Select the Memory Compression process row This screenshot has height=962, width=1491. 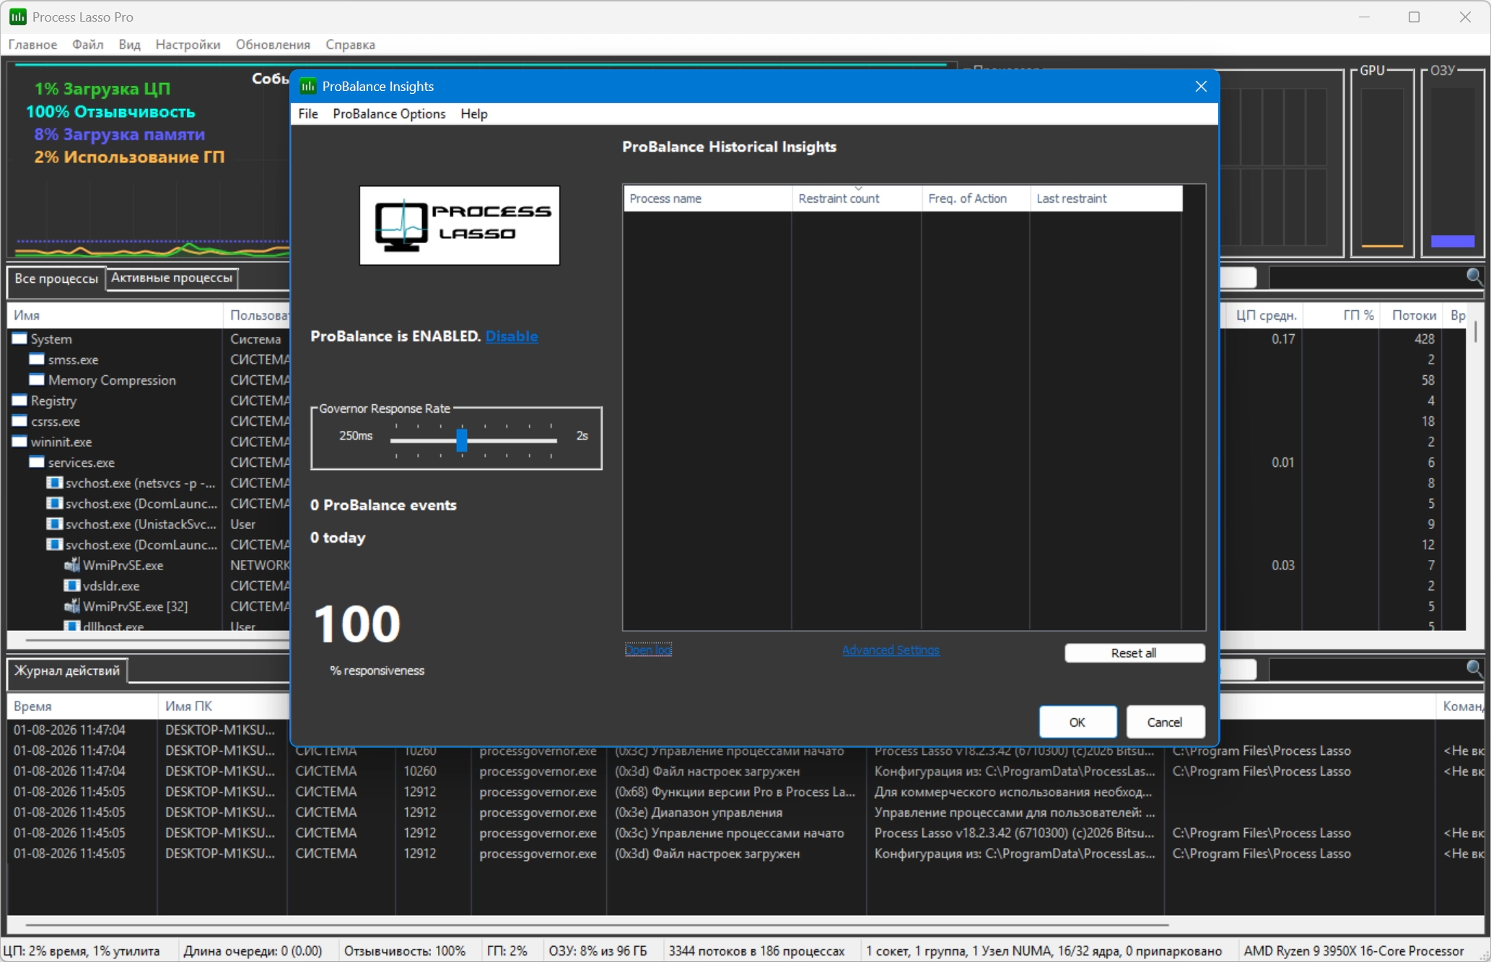point(148,380)
